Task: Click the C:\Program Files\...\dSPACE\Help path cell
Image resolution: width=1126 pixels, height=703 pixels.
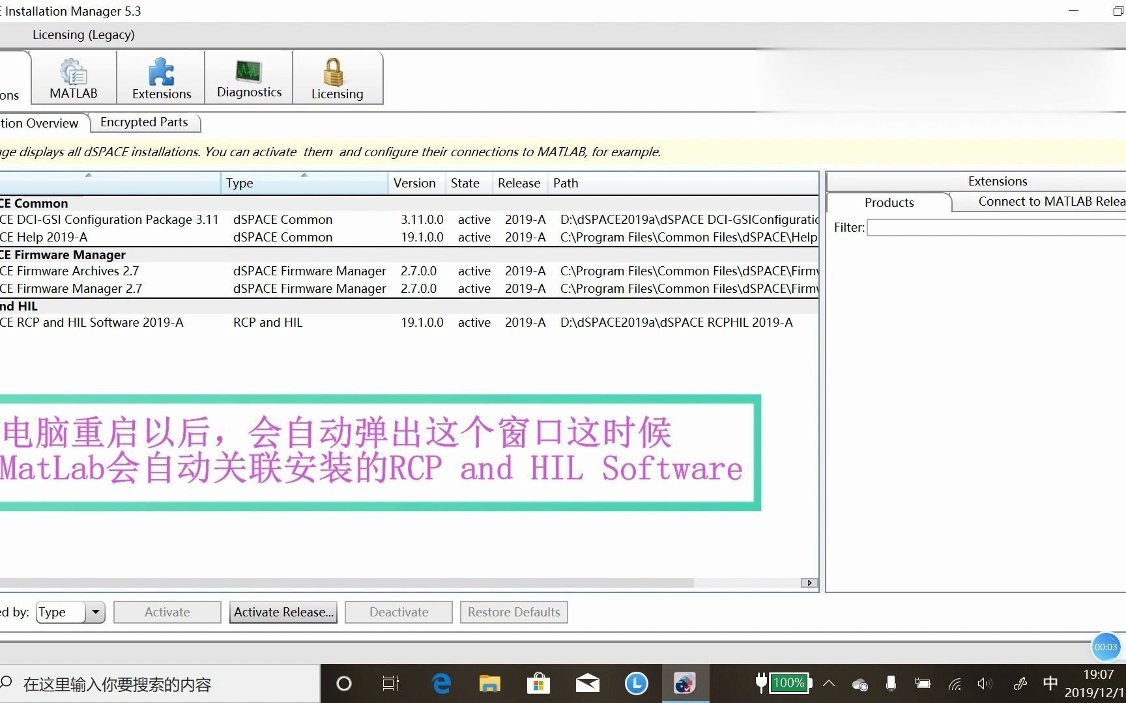Action: pos(689,237)
